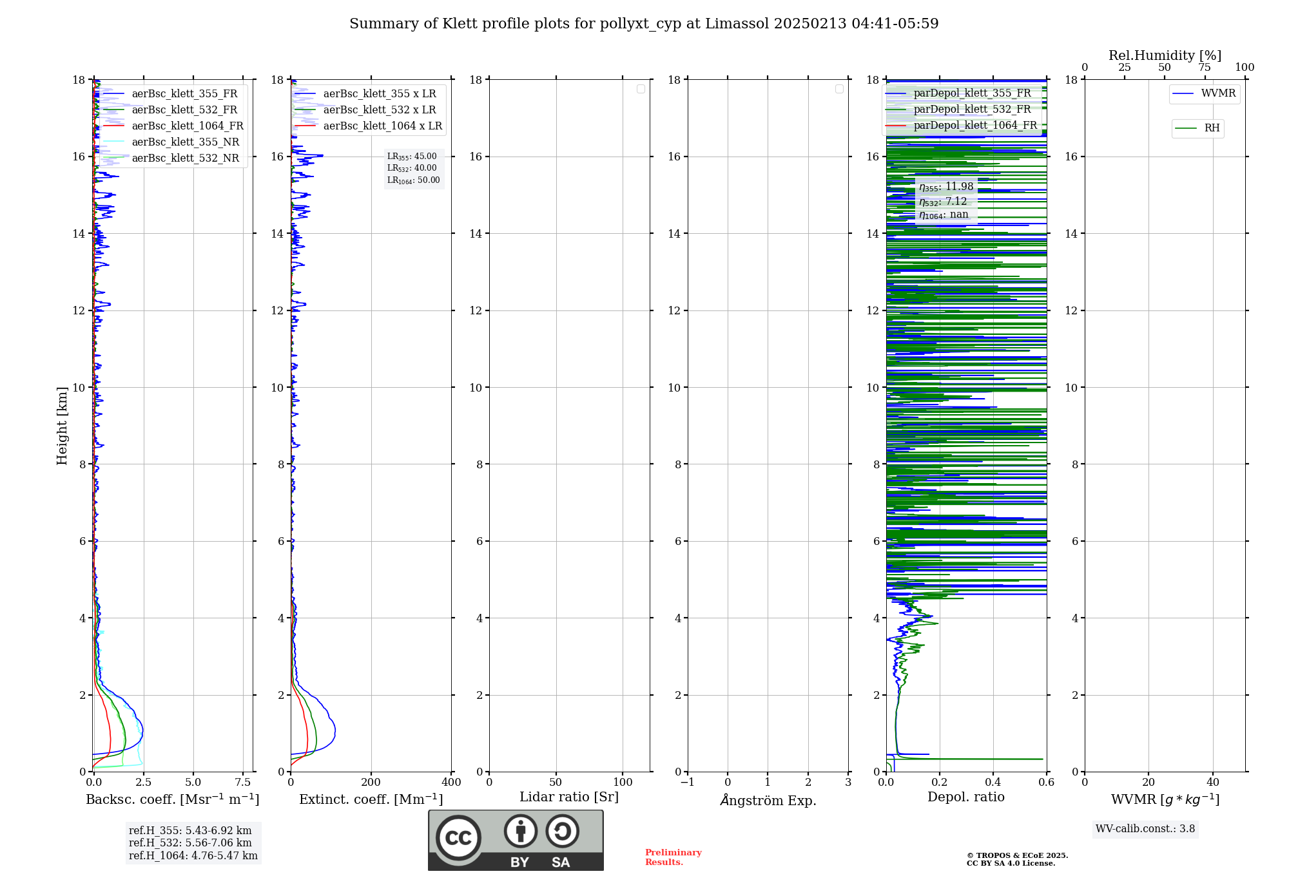
Task: Click the Rel.Humidity [%] top axis label
Action: (1165, 55)
